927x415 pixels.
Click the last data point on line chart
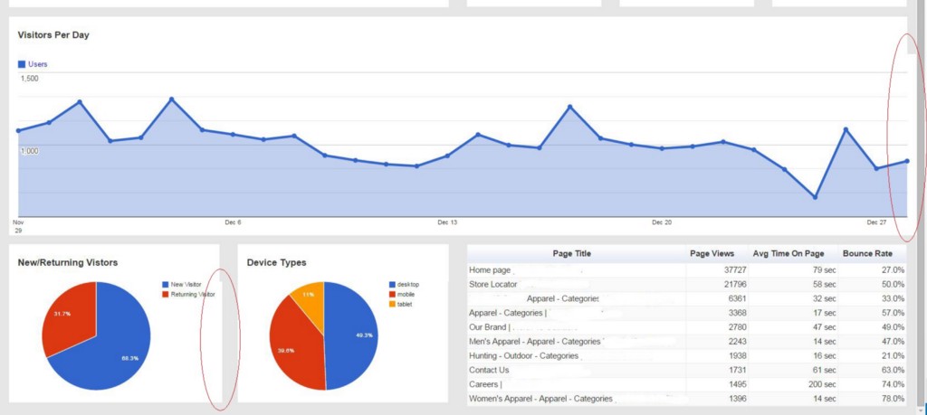[907, 161]
